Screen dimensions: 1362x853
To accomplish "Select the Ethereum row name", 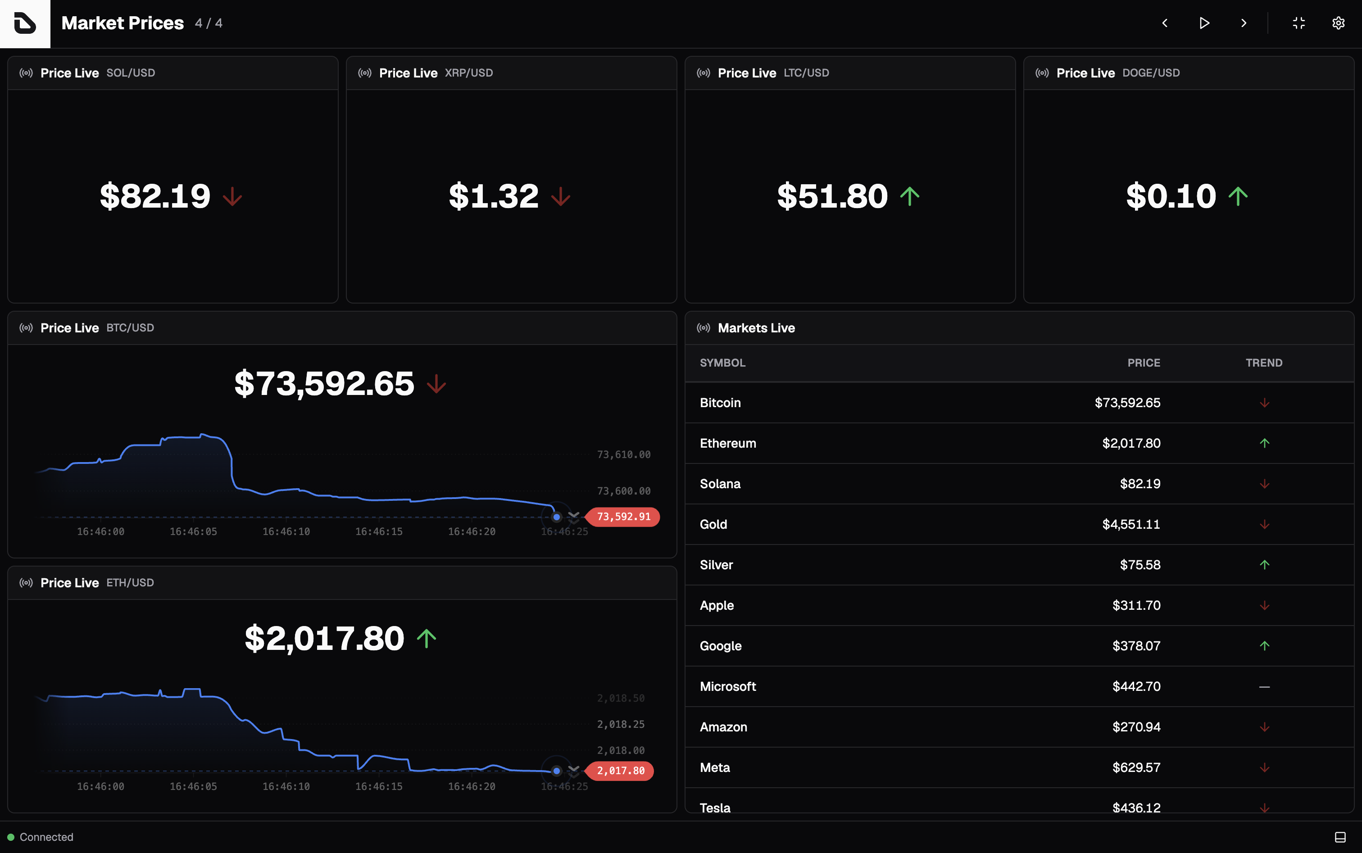I will coord(728,444).
